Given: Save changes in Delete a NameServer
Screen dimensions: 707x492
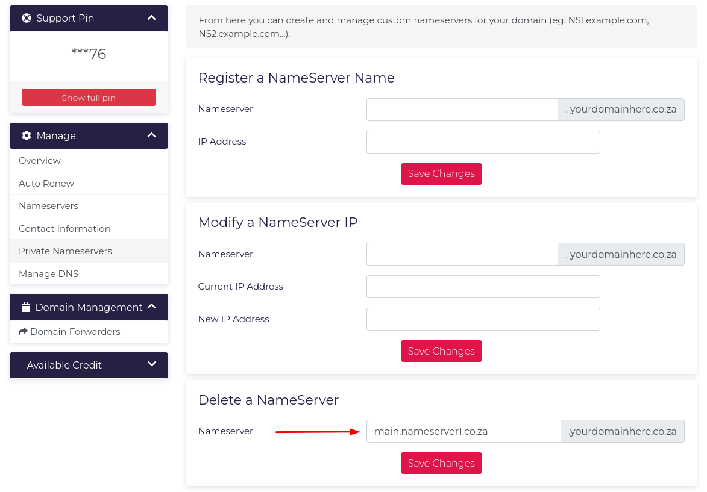Looking at the screenshot, I should coord(441,463).
